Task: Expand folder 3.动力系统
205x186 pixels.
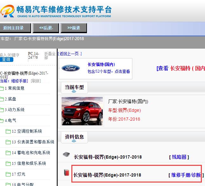Action: coord(15,110)
